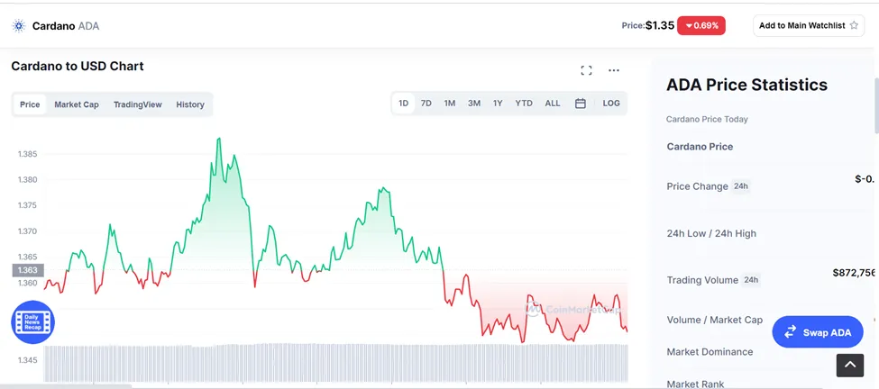The height and width of the screenshot is (389, 879).
Task: Click the $872,756 trading volume value
Action: pyautogui.click(x=854, y=273)
